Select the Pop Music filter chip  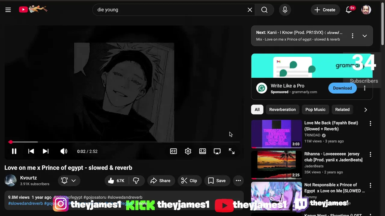pos(315,109)
